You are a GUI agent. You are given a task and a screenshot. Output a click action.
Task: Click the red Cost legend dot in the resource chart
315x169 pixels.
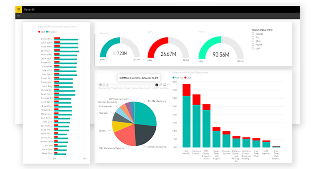(39, 32)
